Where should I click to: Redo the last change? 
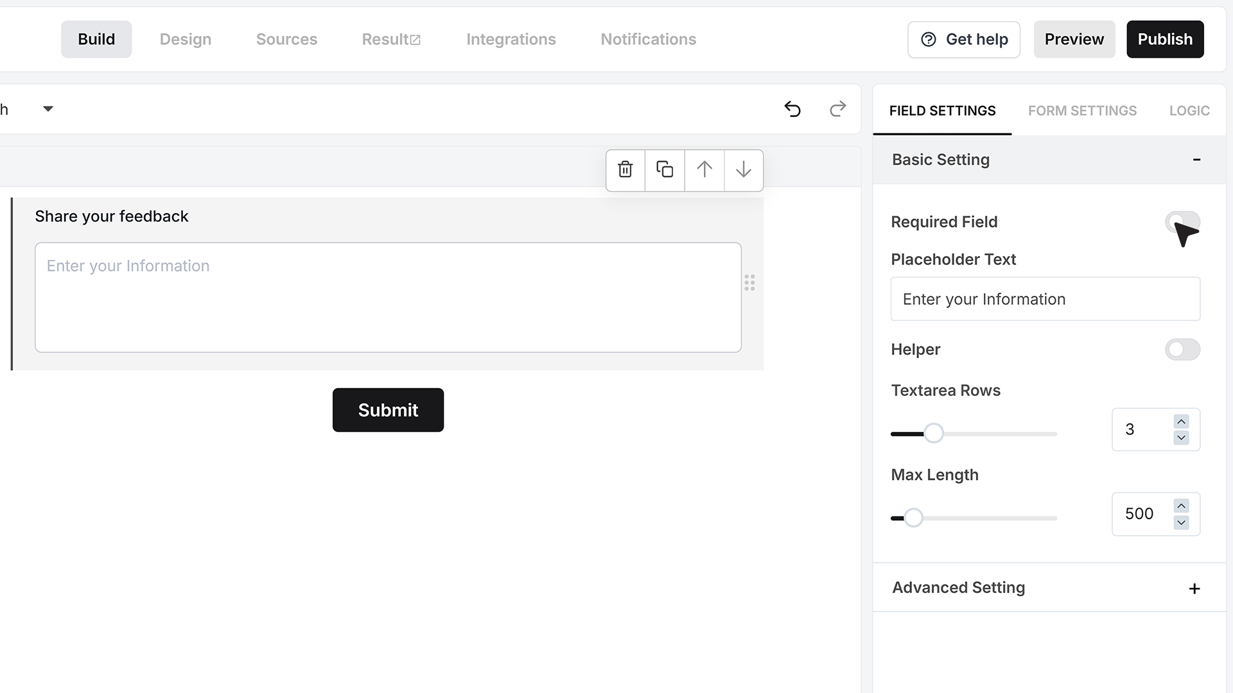(837, 109)
